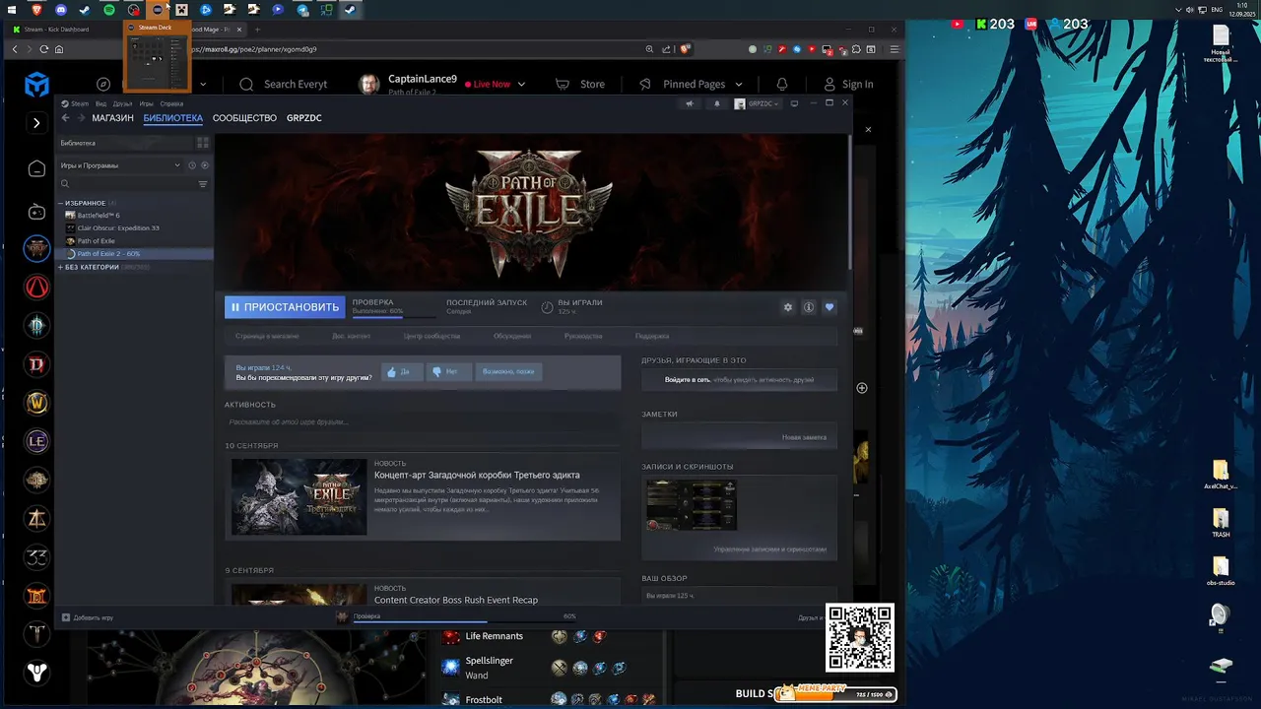Open Вид menu in Steam
1261x709 pixels.
tap(100, 103)
